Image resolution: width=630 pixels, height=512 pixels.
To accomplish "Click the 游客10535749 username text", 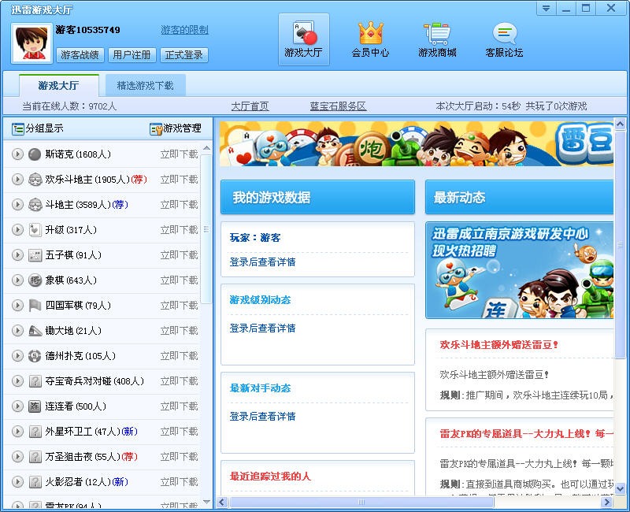I will pos(87,30).
